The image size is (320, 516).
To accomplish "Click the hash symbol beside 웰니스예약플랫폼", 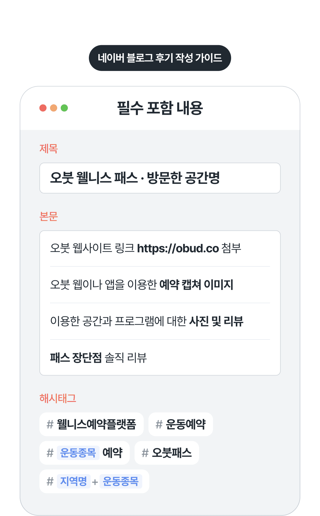I will (50, 424).
